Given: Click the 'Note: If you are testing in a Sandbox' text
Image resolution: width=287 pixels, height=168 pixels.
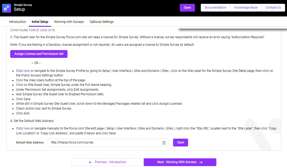Looking at the screenshot, I should point(102,45).
